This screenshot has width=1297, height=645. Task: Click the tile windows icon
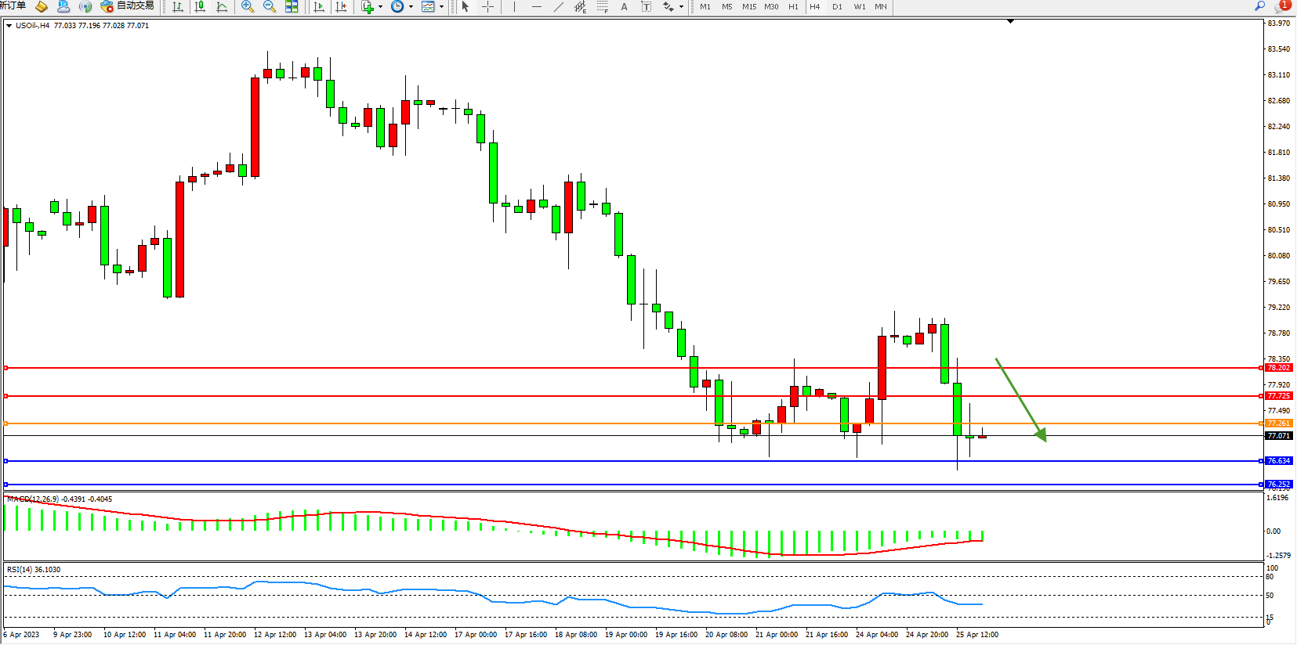(x=292, y=7)
